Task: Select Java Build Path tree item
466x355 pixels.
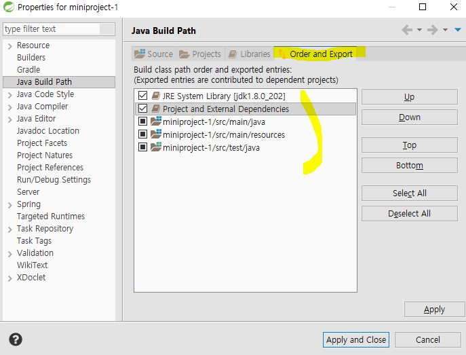Action: (x=59, y=81)
